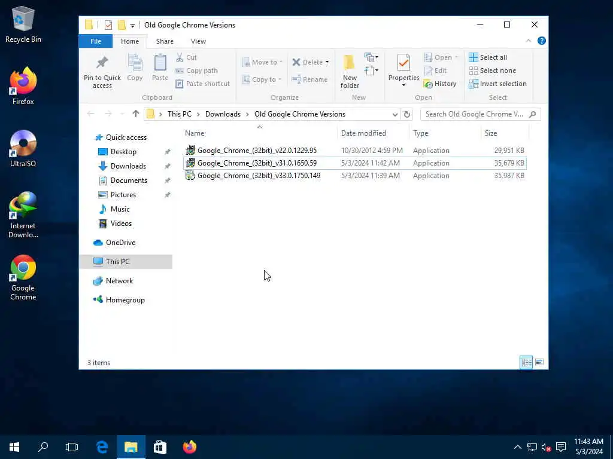The height and width of the screenshot is (459, 613).
Task: Open the Move to dropdown
Action: 262,62
